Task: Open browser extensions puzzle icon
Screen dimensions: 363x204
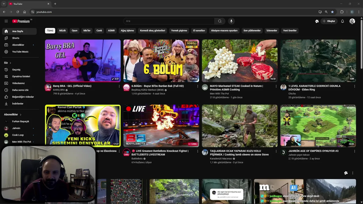Action: click(x=342, y=12)
